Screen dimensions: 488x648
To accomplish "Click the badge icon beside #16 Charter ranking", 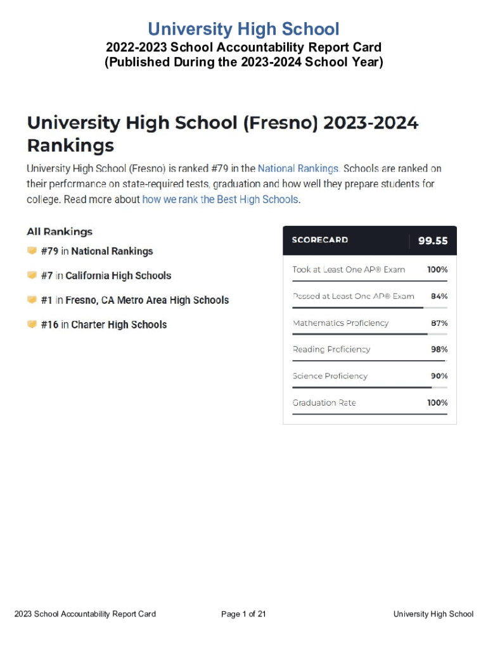I will 32,324.
